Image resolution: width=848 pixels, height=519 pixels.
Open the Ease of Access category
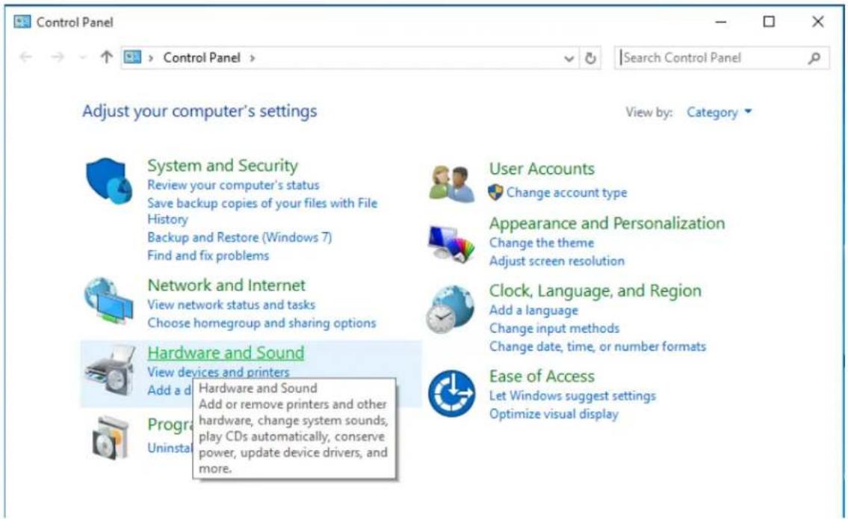click(542, 376)
